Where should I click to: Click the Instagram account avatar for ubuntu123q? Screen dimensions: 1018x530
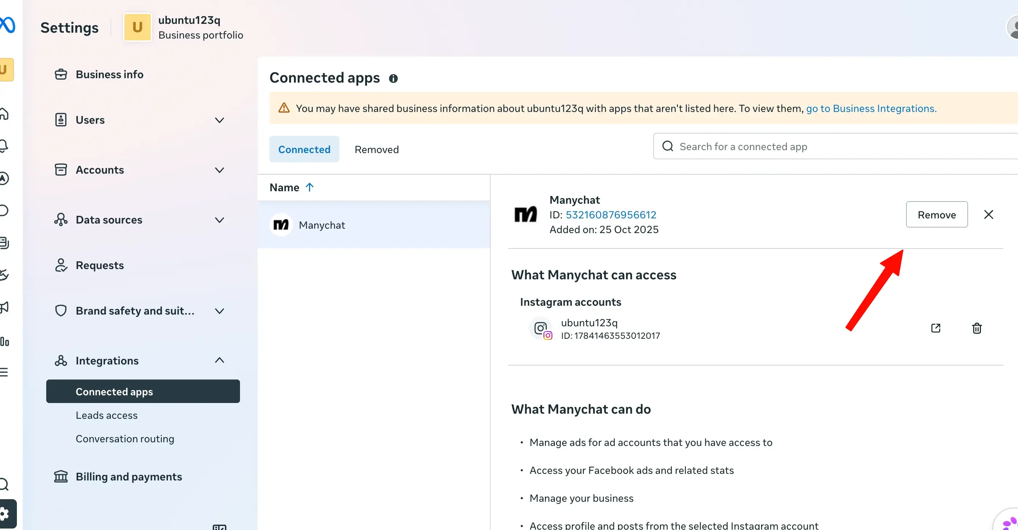(541, 328)
